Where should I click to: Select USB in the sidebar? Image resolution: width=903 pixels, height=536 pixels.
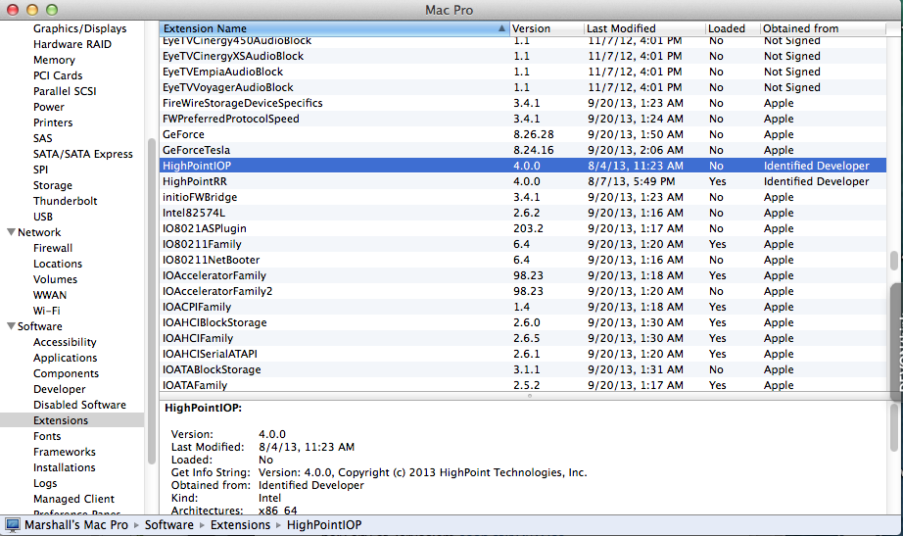point(43,217)
